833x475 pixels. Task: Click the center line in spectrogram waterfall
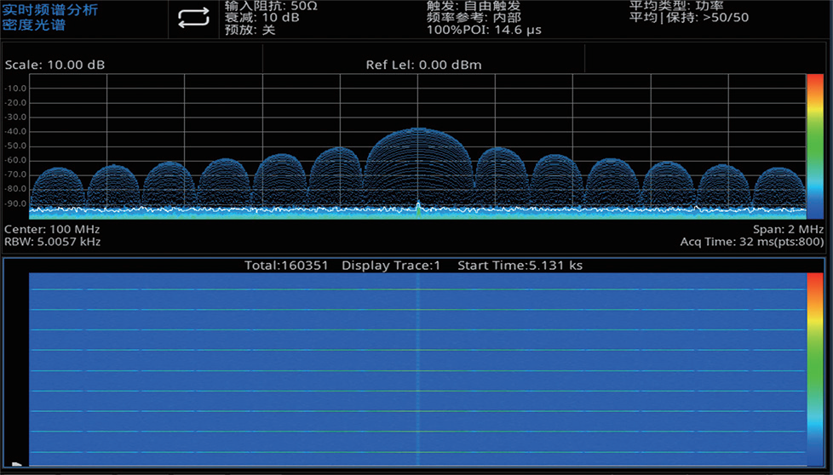click(x=418, y=369)
